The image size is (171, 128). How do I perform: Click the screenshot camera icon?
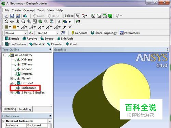point(25,16)
